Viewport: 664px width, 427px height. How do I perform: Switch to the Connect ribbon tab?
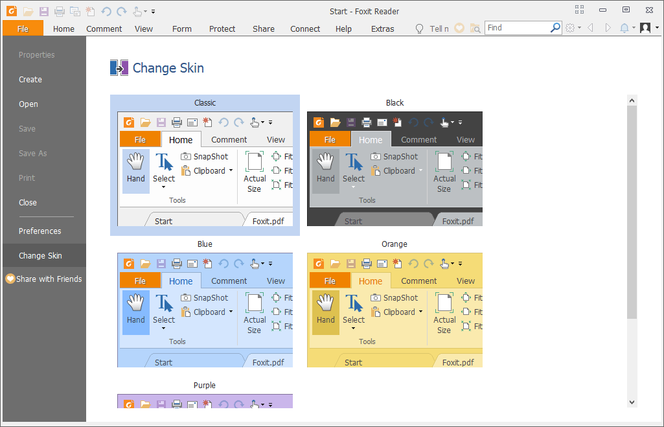(x=305, y=29)
